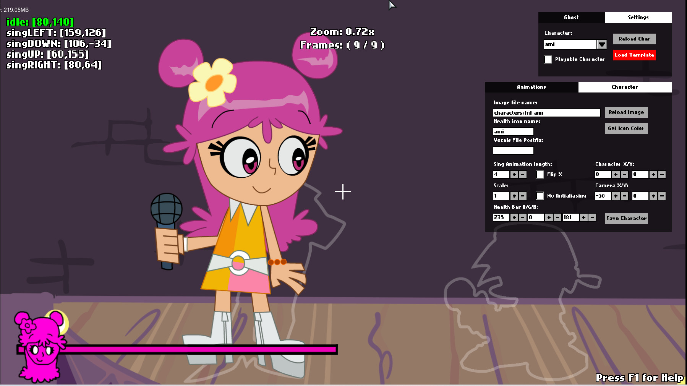Switch to the Settings tab
The image size is (687, 386).
click(638, 18)
